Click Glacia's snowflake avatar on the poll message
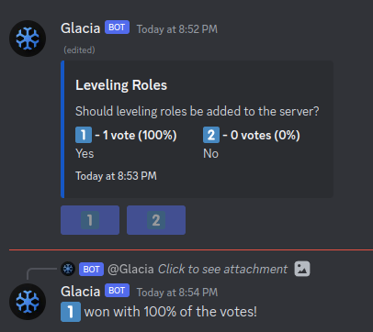Viewport: 373px width, 332px height. point(28,39)
